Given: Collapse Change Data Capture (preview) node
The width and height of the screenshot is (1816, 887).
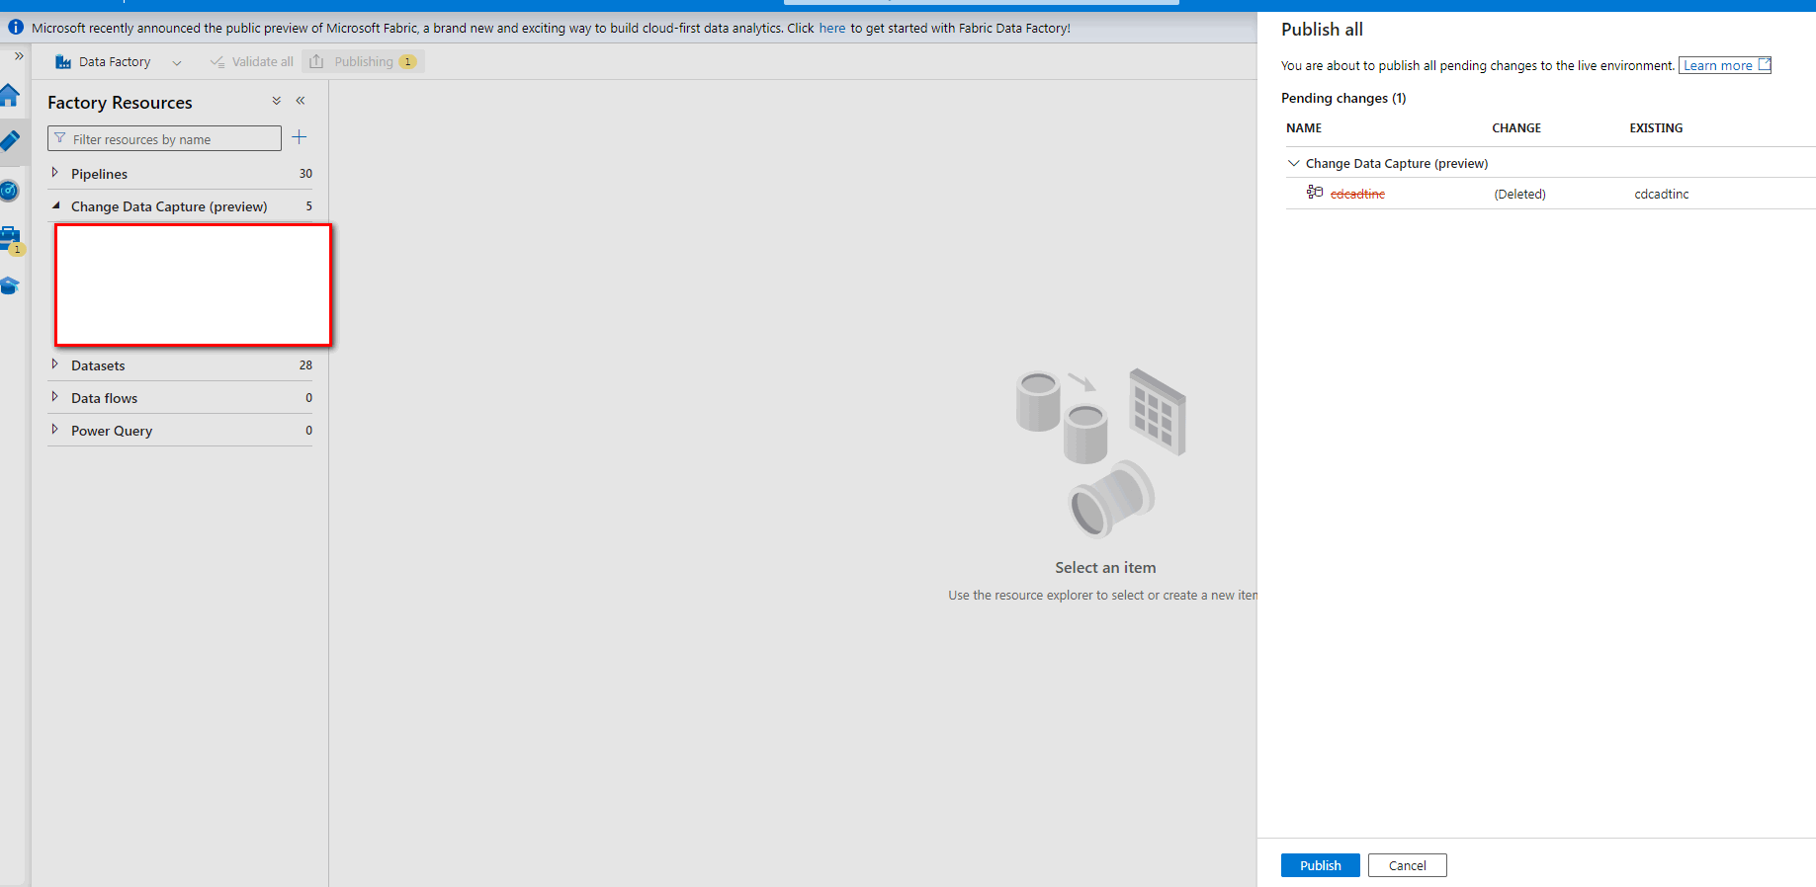Looking at the screenshot, I should click(55, 205).
